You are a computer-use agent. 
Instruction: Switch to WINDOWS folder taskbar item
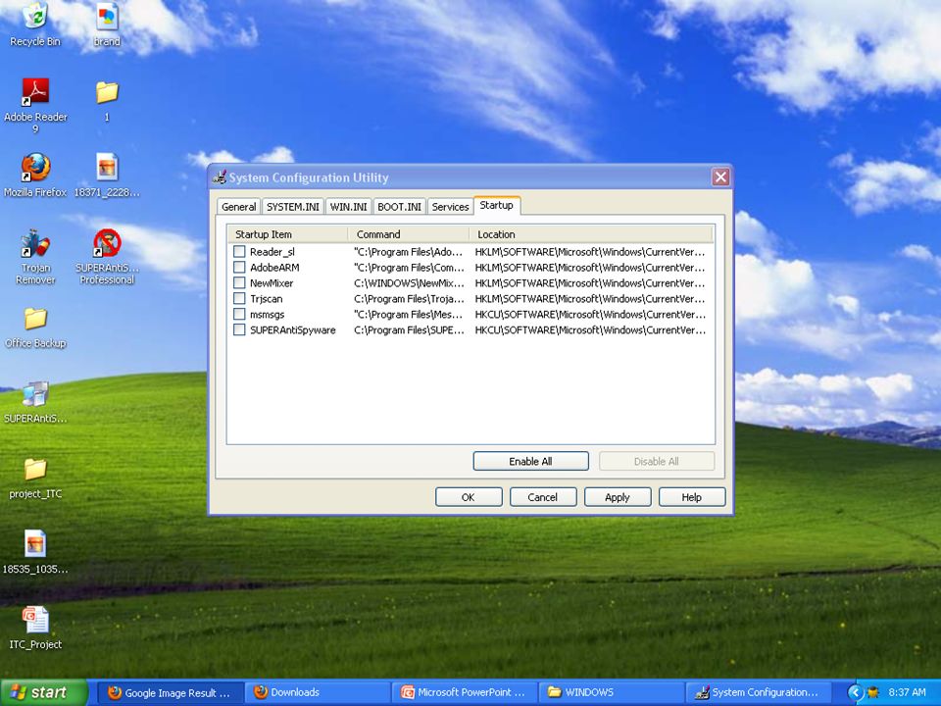(x=611, y=692)
